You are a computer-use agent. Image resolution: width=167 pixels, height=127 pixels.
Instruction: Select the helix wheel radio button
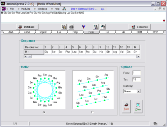[x=44, y=112]
